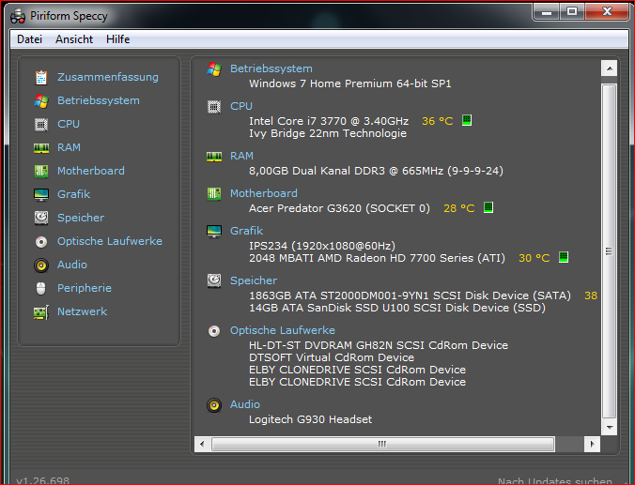Click the CPU chip icon in sidebar
635x485 pixels.
coord(41,124)
